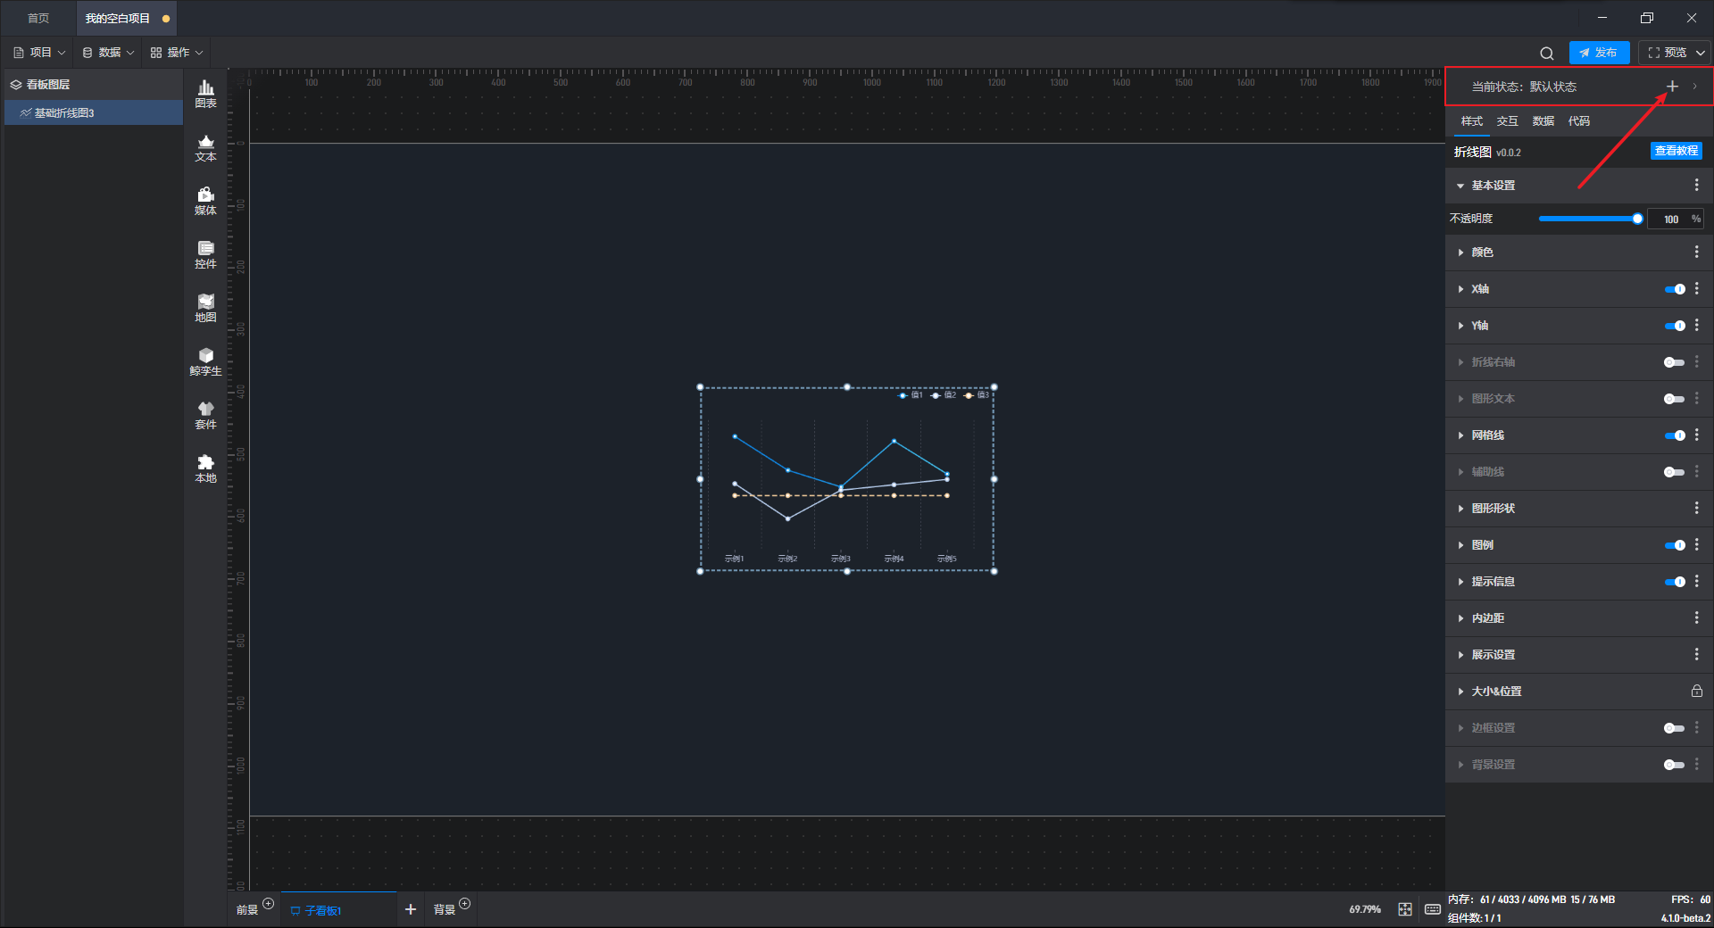The image size is (1714, 928).
Task: Enable 边框设置 switch
Action: point(1675,728)
